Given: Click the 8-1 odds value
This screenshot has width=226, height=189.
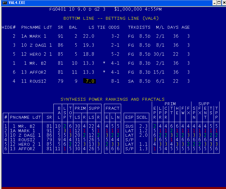Looking at the screenshot, I should [x=115, y=81].
